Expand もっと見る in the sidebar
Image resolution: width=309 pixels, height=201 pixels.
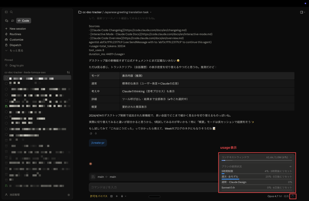coord(14,51)
